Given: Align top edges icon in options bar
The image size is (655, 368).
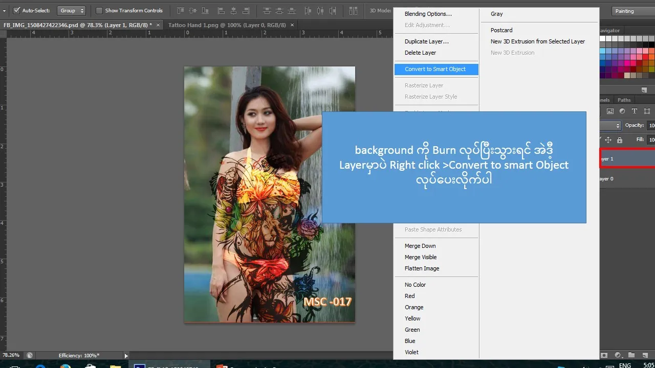Looking at the screenshot, I should point(180,10).
